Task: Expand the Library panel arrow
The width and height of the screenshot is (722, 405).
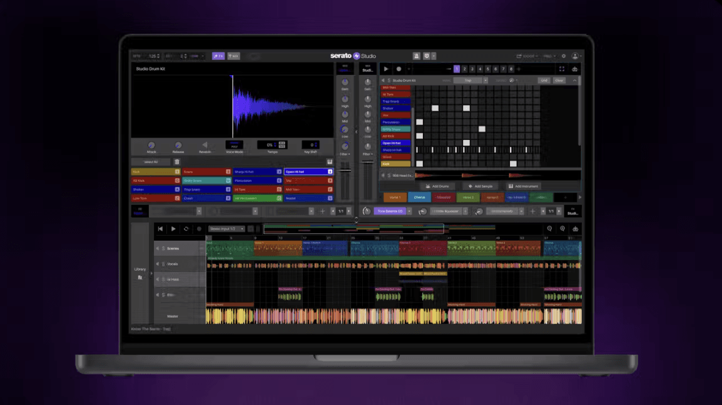Action: point(151,273)
